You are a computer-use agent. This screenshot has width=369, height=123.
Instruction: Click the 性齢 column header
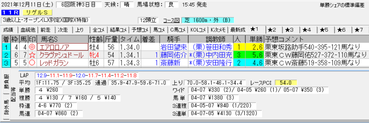(96, 39)
